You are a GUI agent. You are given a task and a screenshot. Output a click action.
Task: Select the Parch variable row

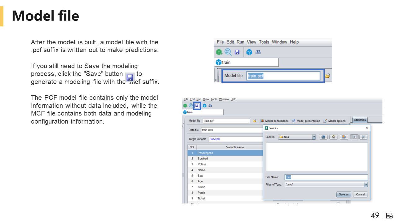[x=225, y=193]
